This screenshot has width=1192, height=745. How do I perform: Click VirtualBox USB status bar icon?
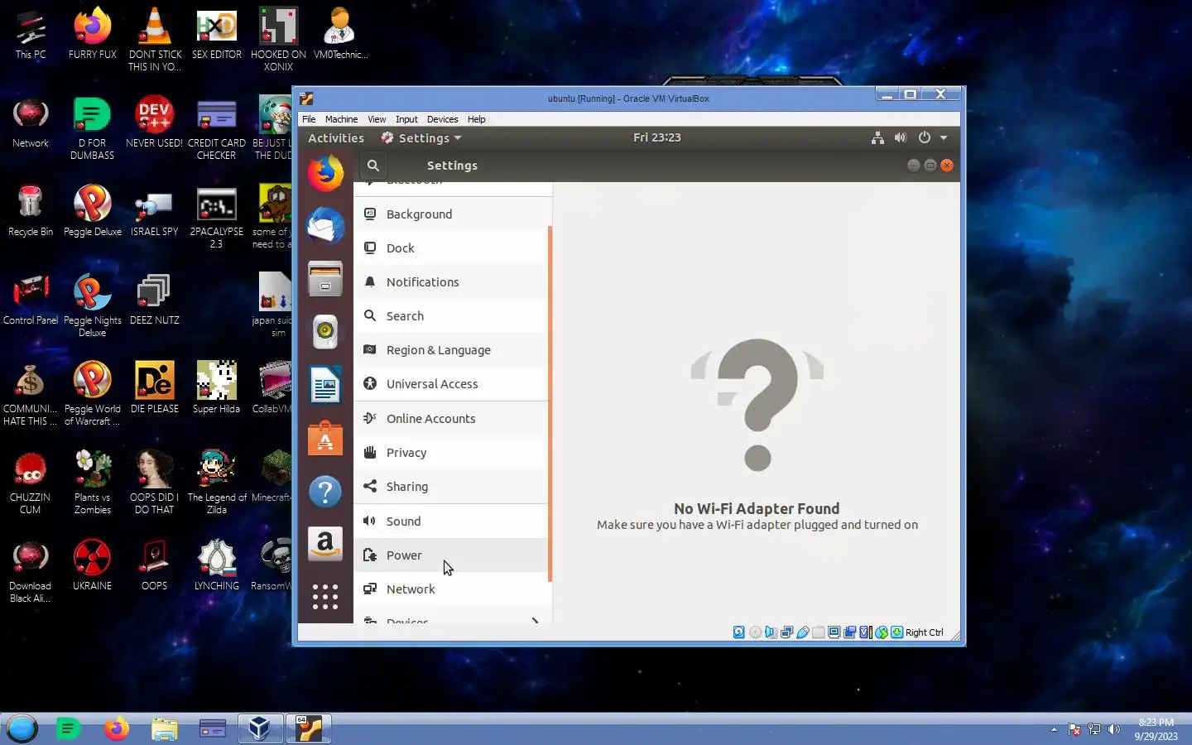(x=802, y=632)
